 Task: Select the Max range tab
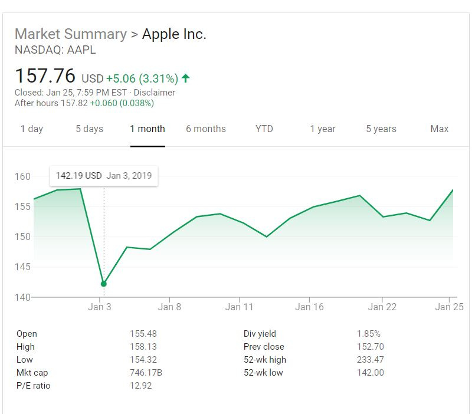point(440,129)
